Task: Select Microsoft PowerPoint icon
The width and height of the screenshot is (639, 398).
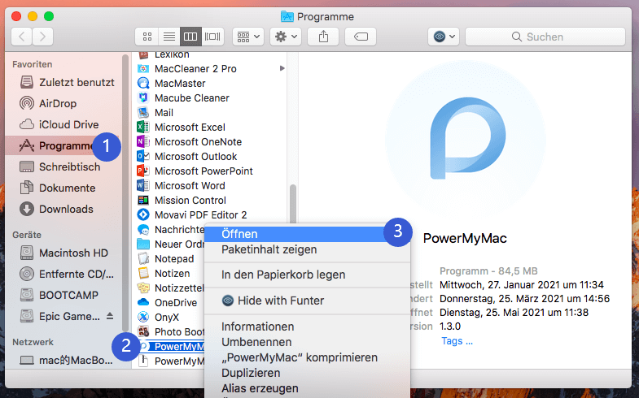Action: pos(143,171)
